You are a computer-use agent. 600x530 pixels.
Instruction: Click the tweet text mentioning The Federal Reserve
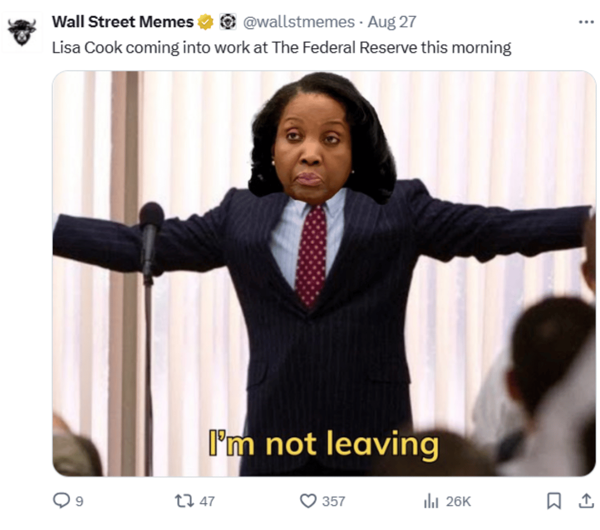point(282,47)
